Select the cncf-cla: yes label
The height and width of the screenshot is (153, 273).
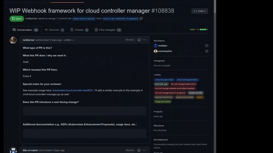[161, 84]
